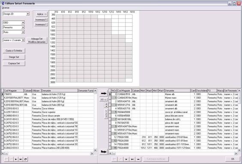242x164 pixels.
Task: Click the Copiaza Set button
Action: pos(14,63)
